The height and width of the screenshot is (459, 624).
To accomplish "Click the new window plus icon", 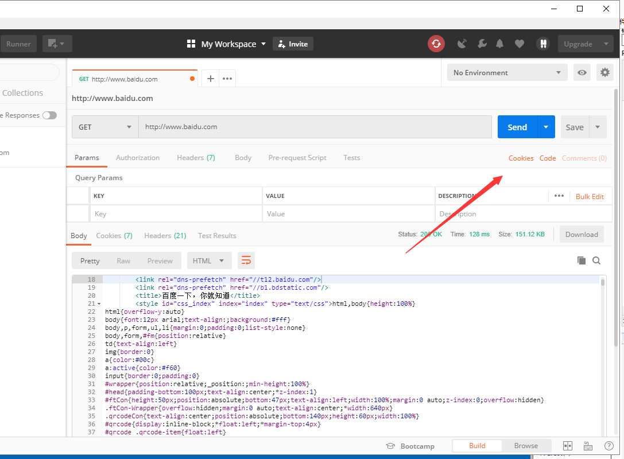I will (57, 44).
